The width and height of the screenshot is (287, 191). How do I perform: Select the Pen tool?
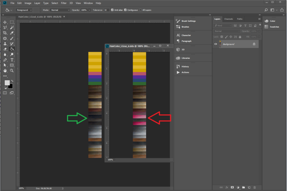coord(5,60)
